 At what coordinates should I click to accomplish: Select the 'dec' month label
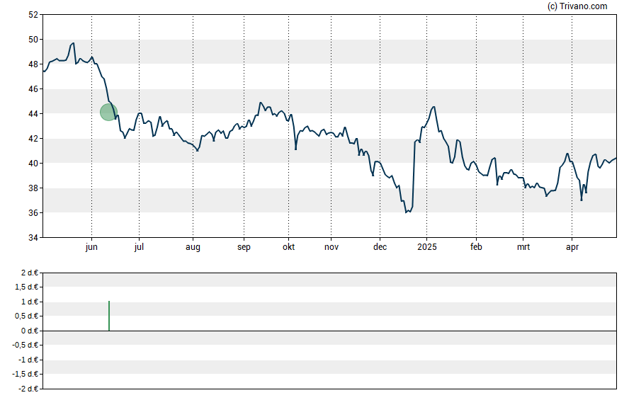pos(380,247)
